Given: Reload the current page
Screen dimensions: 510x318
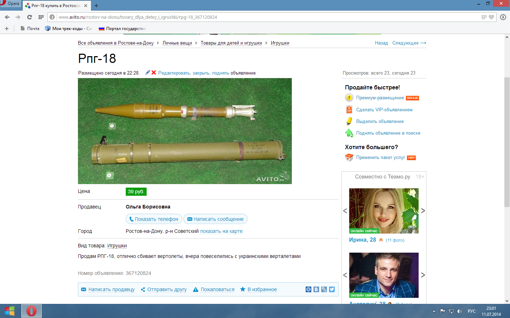Looking at the screenshot, I should 29,17.
